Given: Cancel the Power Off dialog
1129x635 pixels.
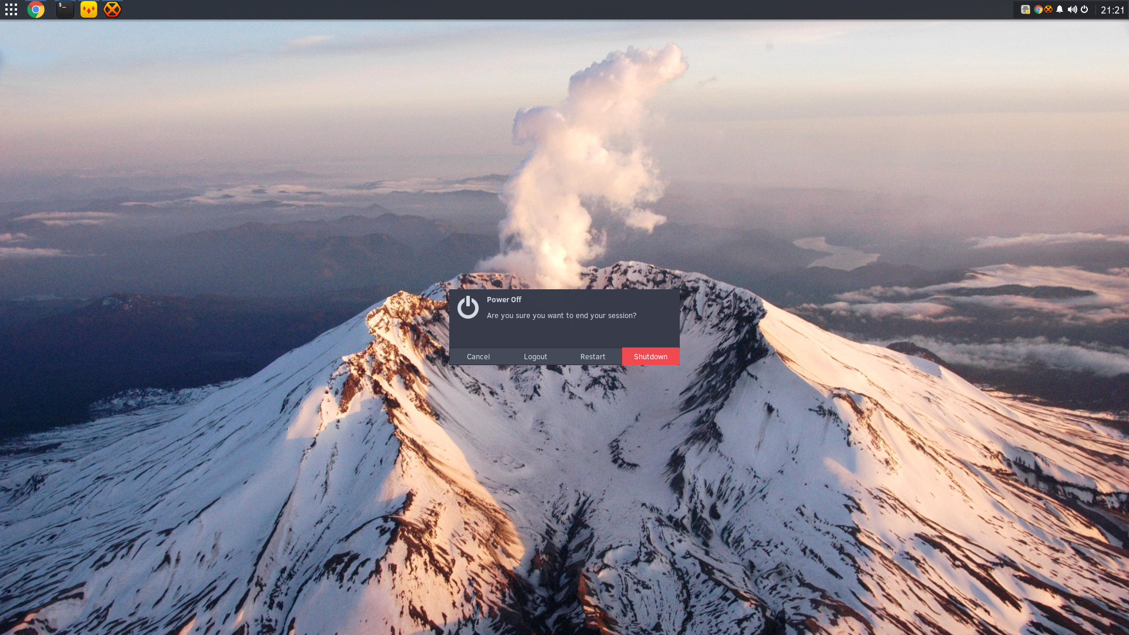Looking at the screenshot, I should click(x=478, y=357).
